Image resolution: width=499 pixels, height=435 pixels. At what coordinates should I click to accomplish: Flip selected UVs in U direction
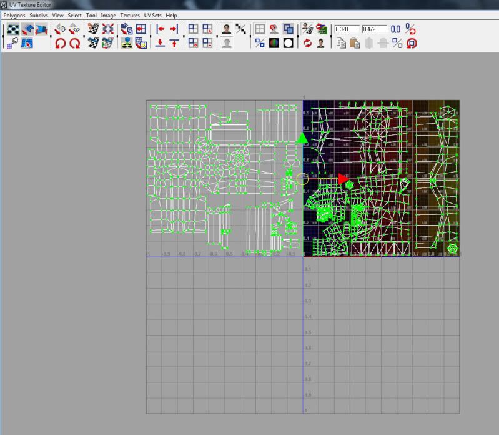point(60,29)
